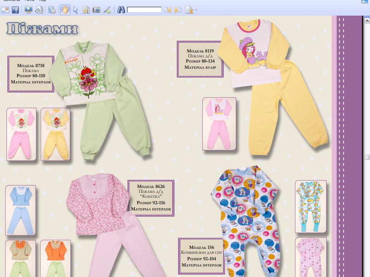Go to next search result arrow
The width and height of the screenshot is (370, 277).
tap(178, 10)
